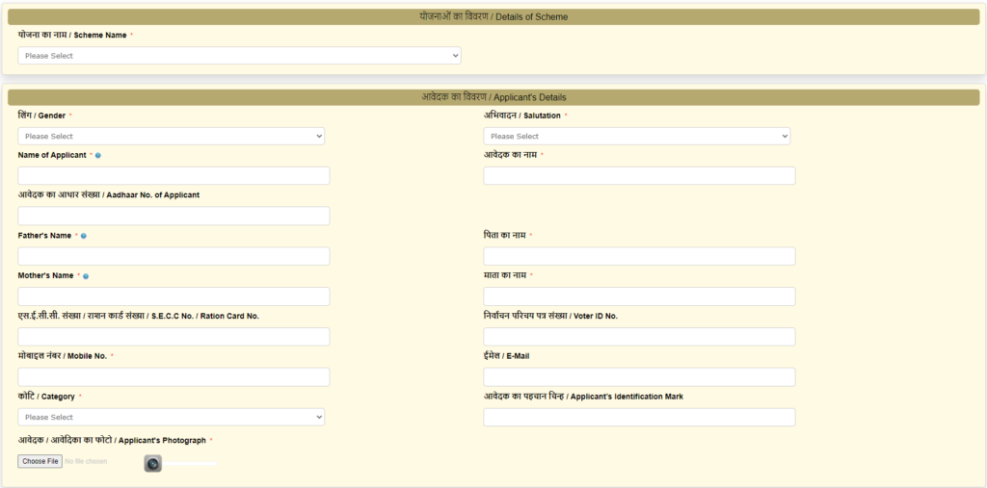The height and width of the screenshot is (488, 987).
Task: Click the slider next to camera icon
Action: point(190,464)
